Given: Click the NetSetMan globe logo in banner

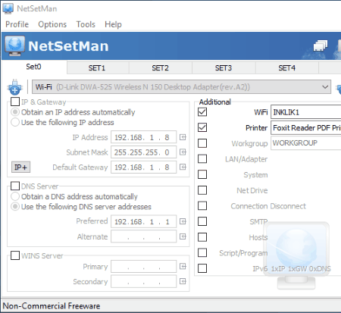Looking at the screenshot, I should [15, 45].
